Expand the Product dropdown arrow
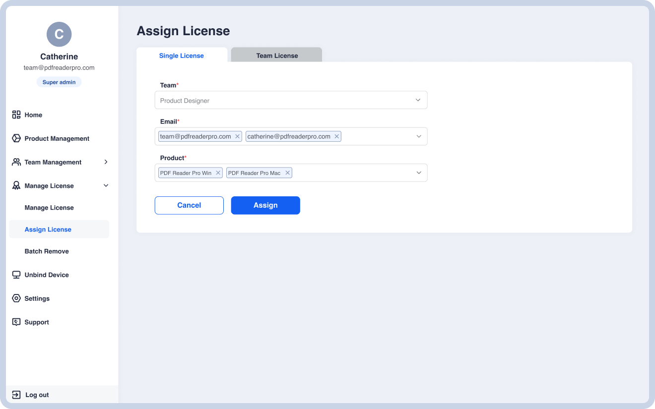 (418, 173)
